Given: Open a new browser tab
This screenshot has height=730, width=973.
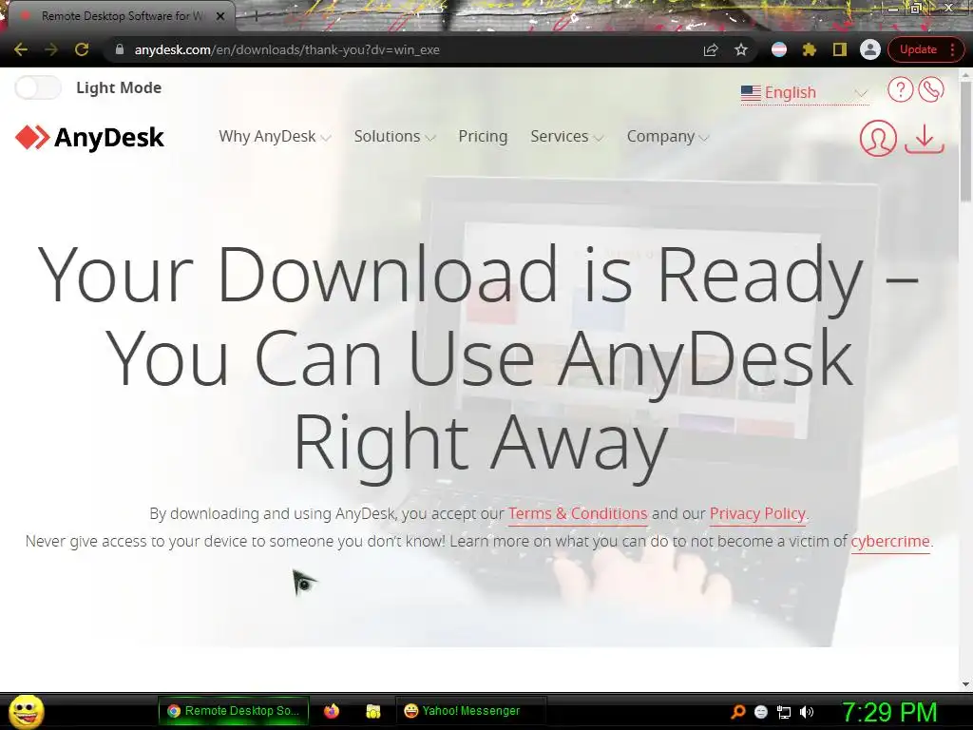Looking at the screenshot, I should point(256,17).
